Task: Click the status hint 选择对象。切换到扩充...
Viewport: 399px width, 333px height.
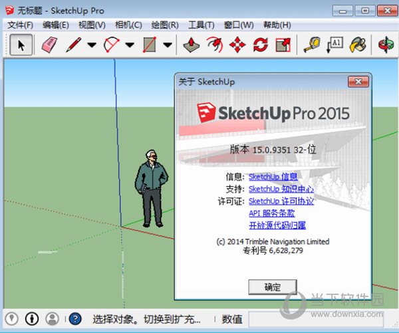Action: pyautogui.click(x=146, y=319)
